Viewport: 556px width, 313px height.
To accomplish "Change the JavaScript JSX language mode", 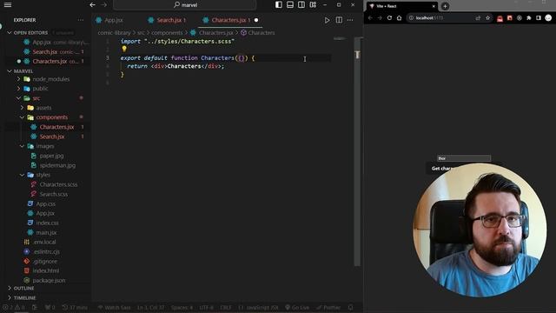I will pyautogui.click(x=259, y=307).
